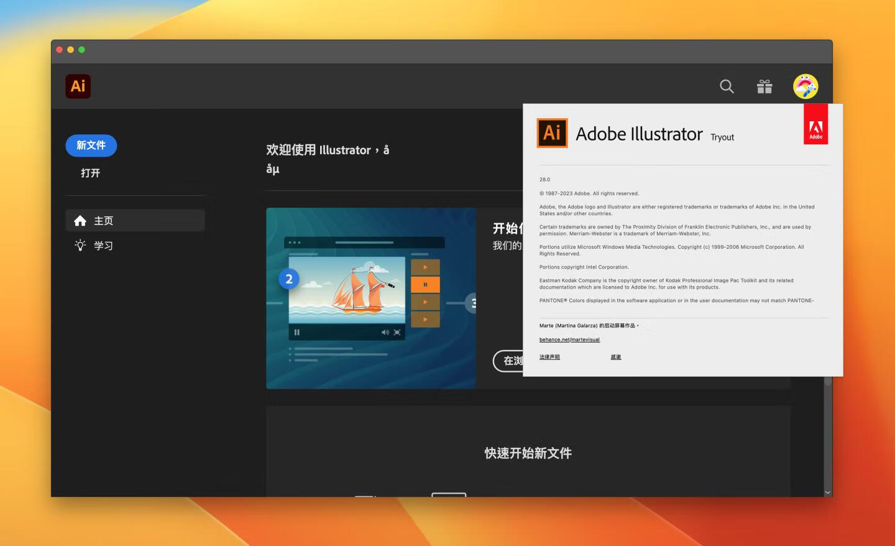Click the green window zoom button
Viewport: 895px width, 546px height.
[81, 50]
